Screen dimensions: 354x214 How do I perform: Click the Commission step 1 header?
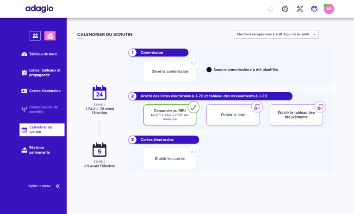[x=158, y=53]
